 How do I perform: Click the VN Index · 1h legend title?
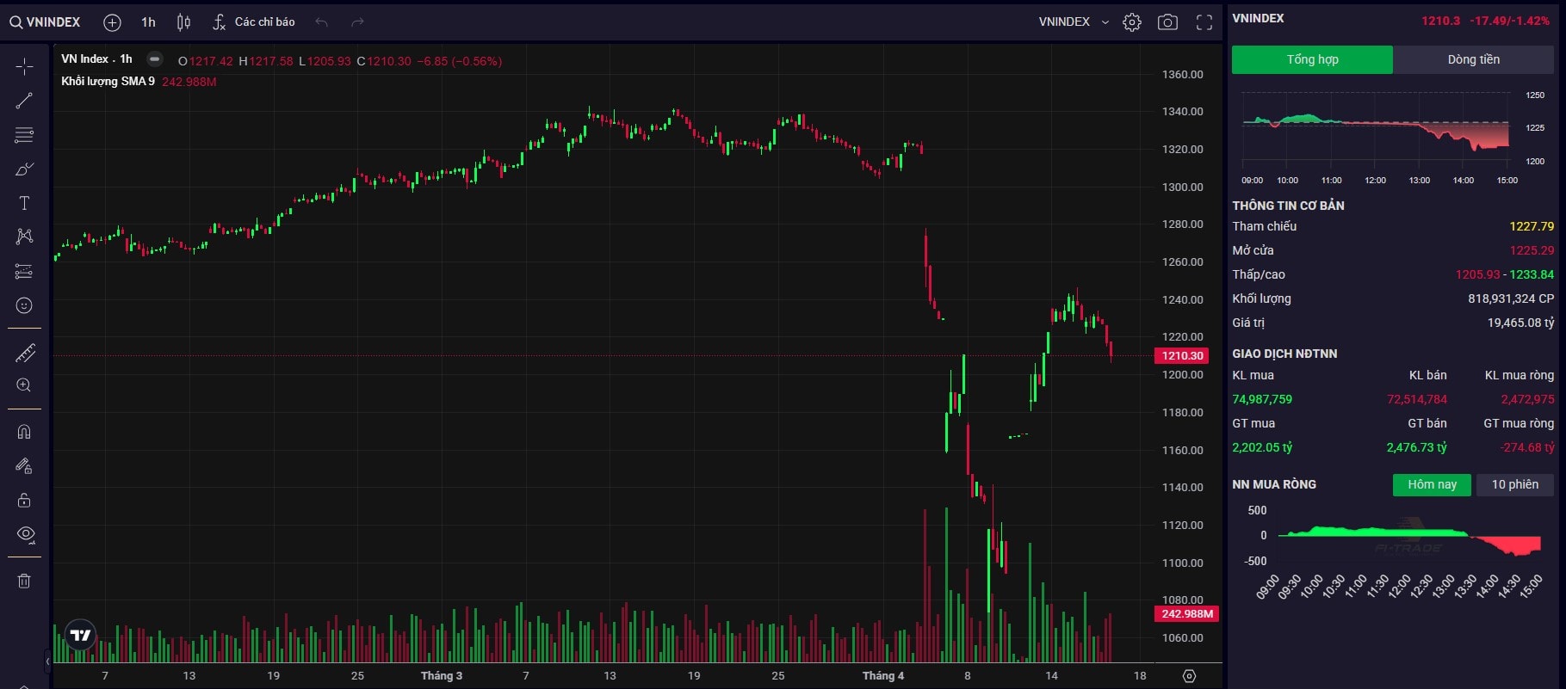click(x=96, y=59)
